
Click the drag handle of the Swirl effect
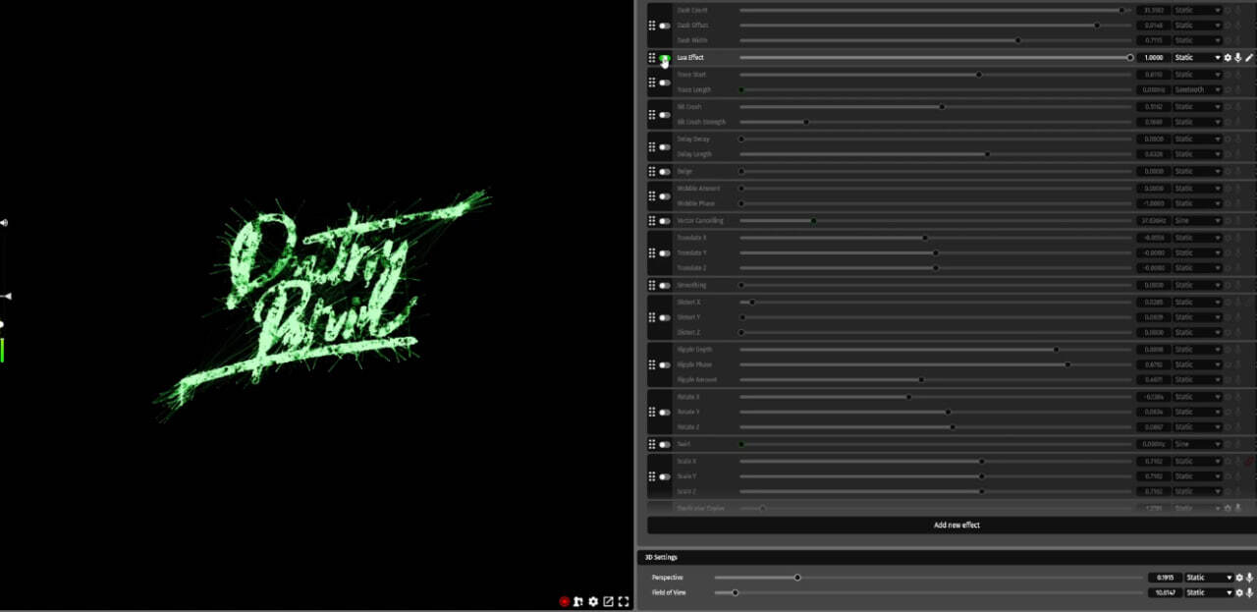[x=652, y=444]
